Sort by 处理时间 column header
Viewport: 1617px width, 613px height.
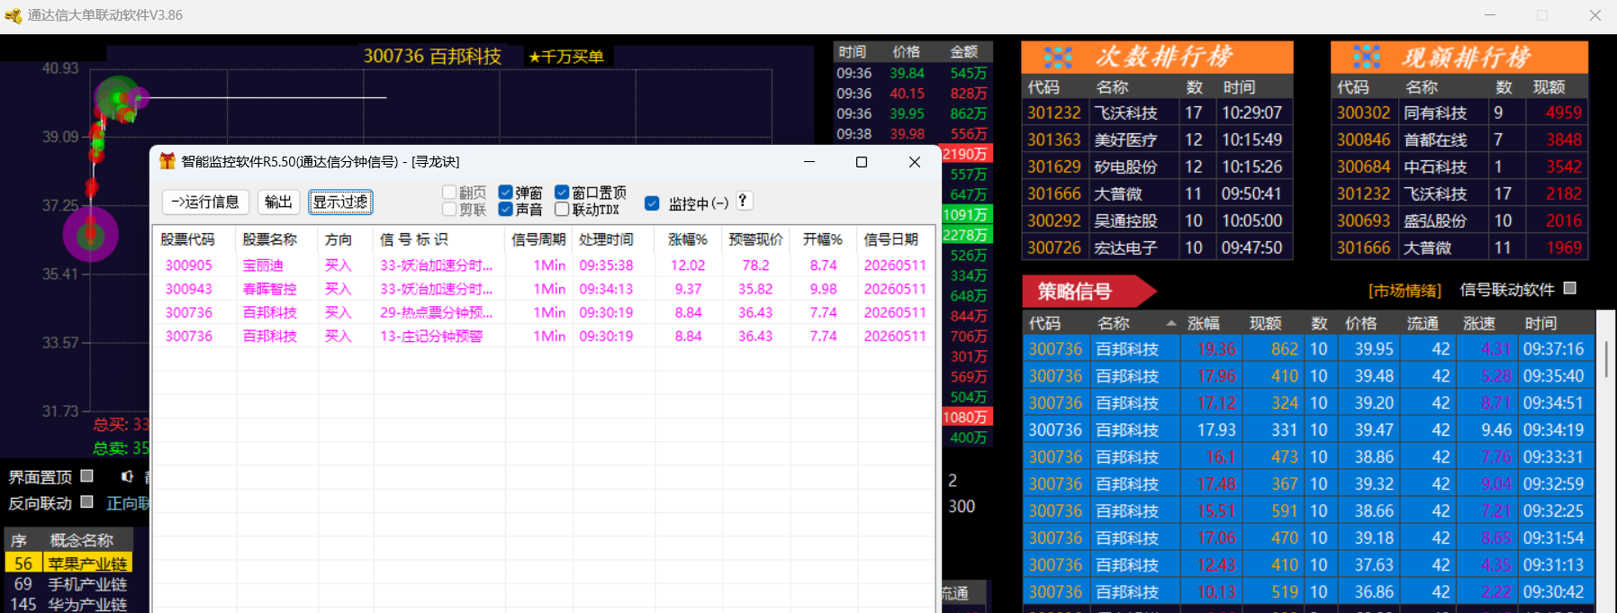pos(606,239)
